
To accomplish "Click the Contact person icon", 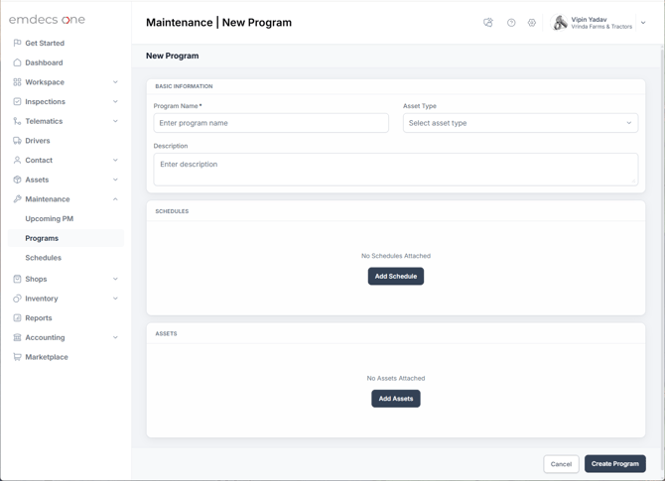I will [17, 160].
